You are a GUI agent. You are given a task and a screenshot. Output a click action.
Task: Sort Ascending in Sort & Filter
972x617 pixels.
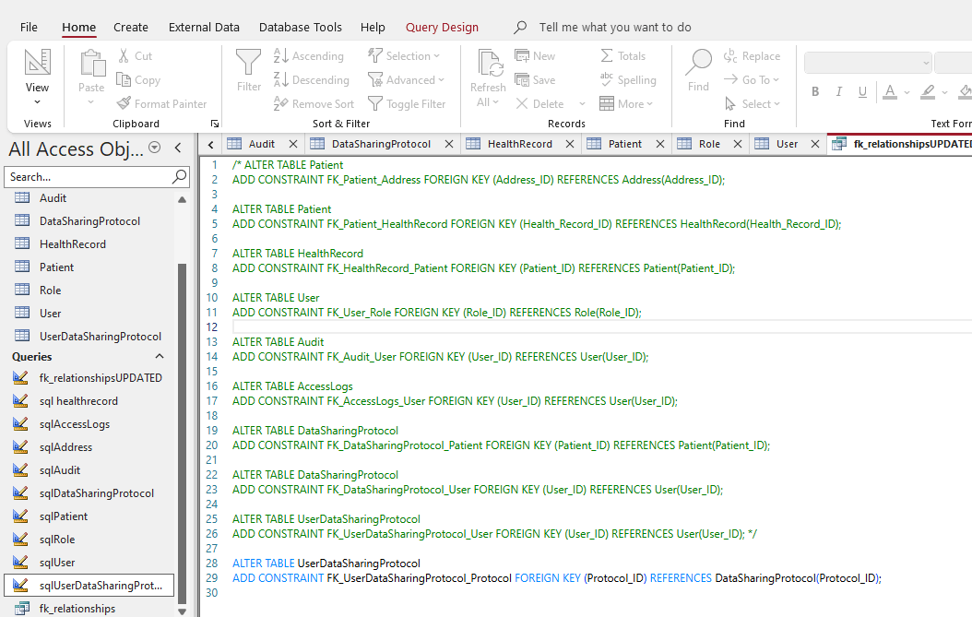309,56
